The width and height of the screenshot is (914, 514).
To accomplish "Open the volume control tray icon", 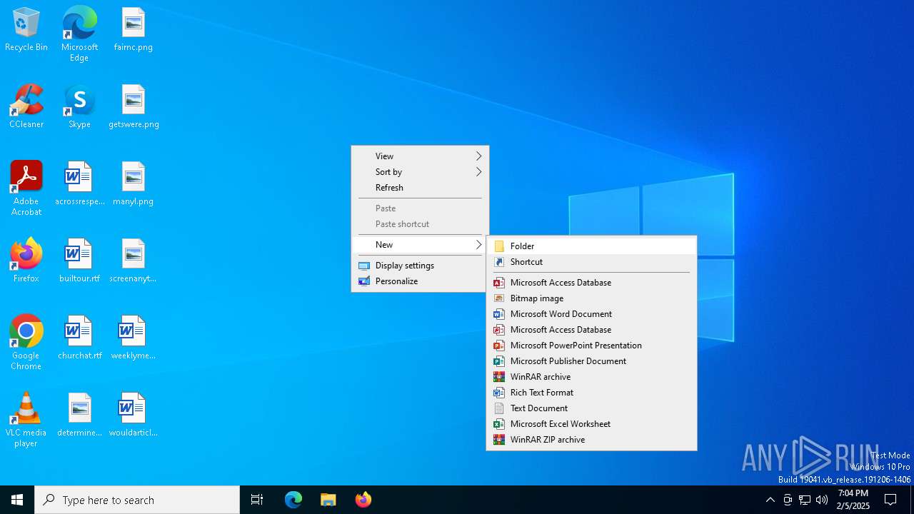I will coord(822,500).
